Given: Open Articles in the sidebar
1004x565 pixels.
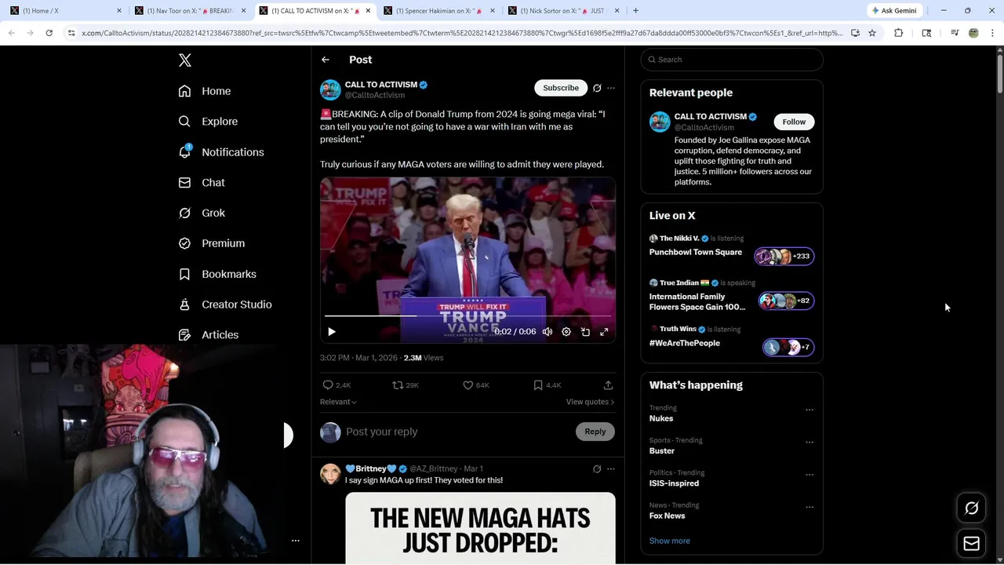Looking at the screenshot, I should click(x=209, y=334).
